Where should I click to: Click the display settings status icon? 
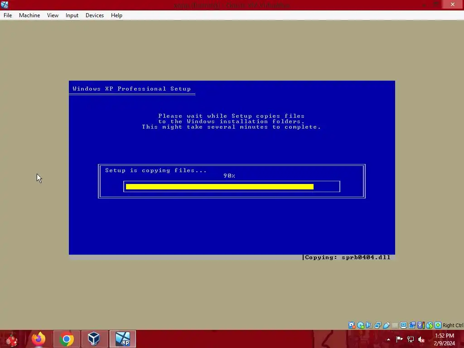(403, 325)
